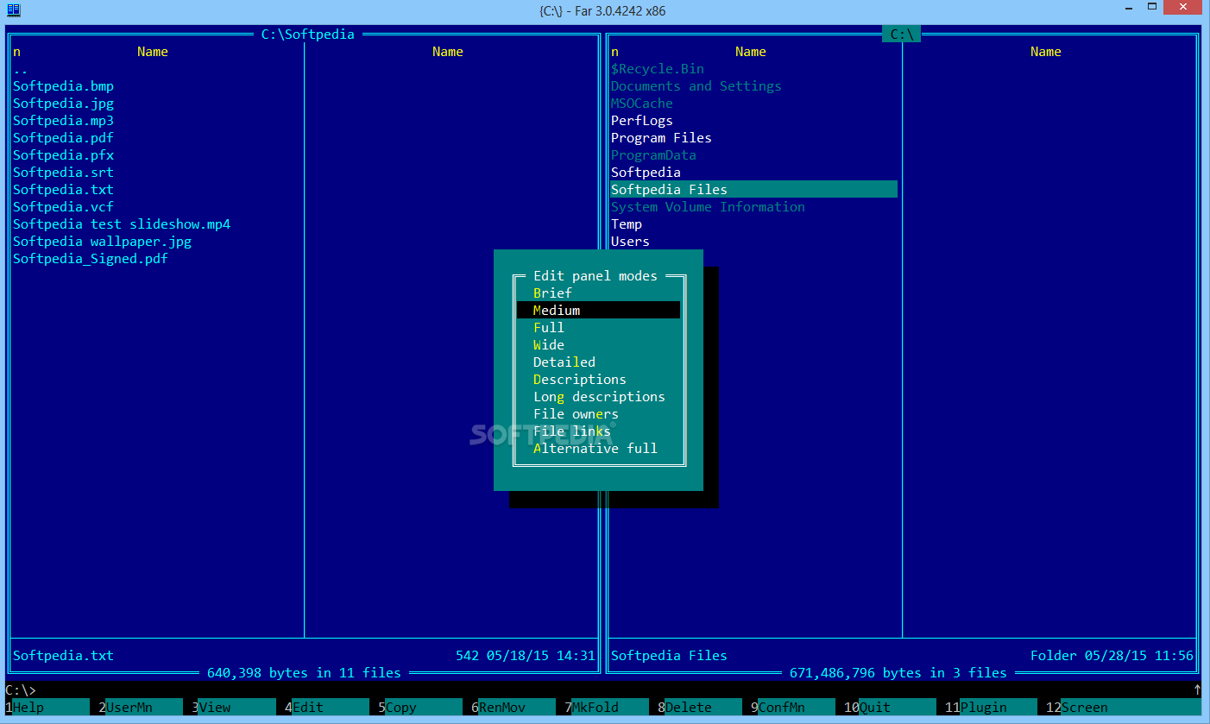This screenshot has height=724, width=1210.
Task: Select Medium panel mode
Action: coord(598,311)
